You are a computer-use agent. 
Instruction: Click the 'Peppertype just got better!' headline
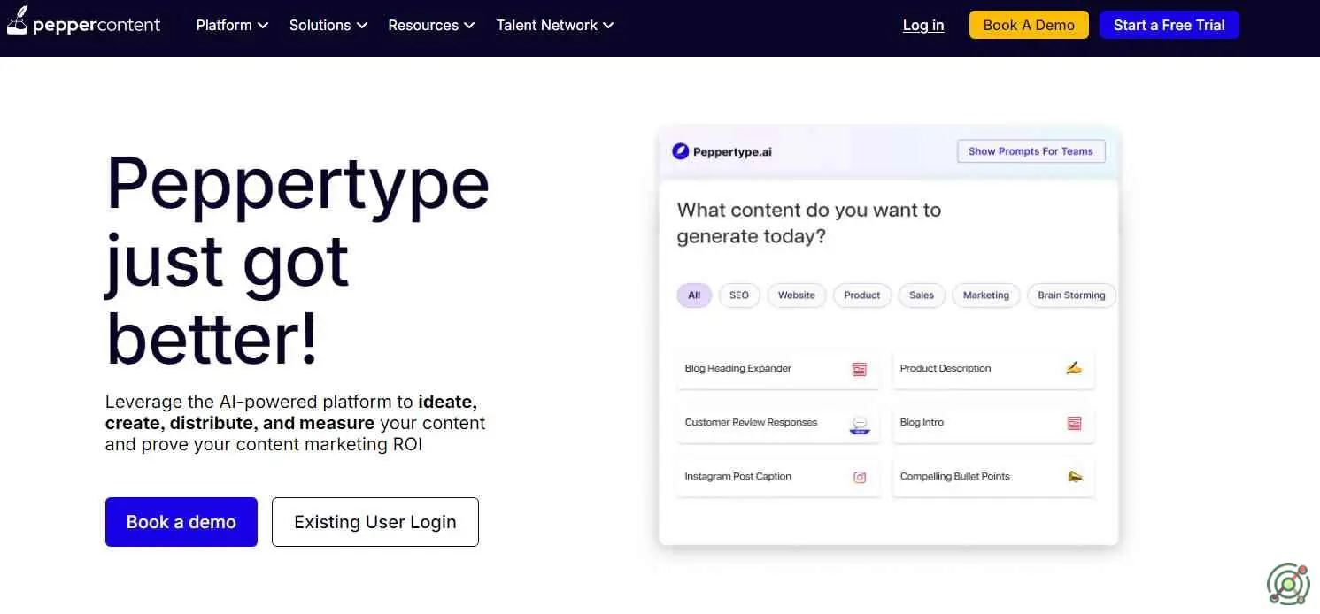297,261
